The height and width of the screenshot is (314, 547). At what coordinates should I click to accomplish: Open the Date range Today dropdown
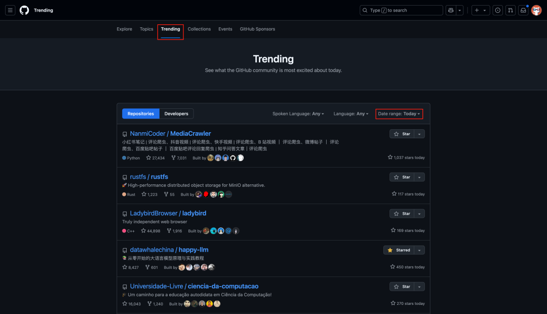click(399, 113)
